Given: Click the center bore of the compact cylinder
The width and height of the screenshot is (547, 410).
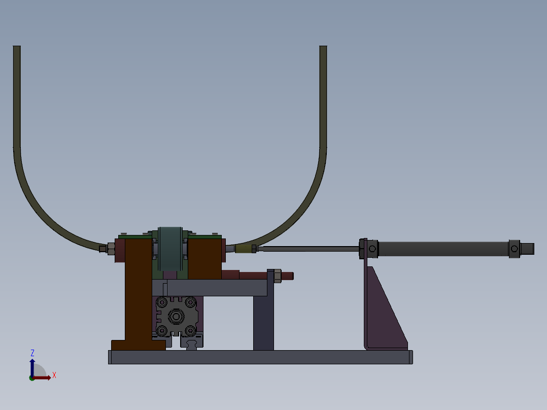Looking at the screenshot, I should (177, 317).
